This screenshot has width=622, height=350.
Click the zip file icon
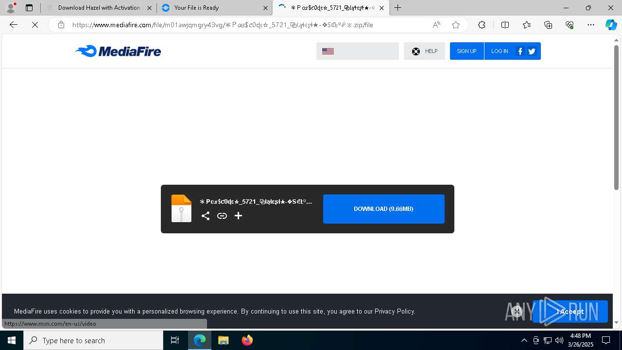(181, 209)
